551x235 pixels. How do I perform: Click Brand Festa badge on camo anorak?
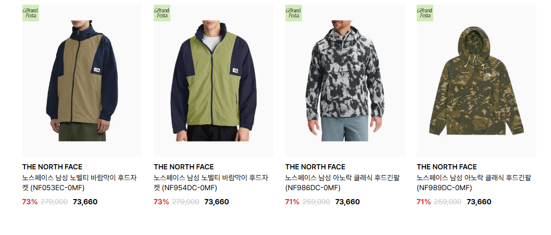tap(425, 13)
